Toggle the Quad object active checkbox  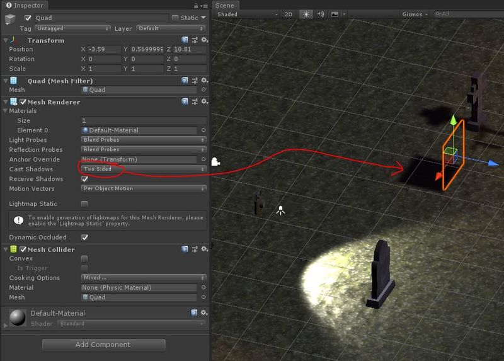(x=28, y=18)
